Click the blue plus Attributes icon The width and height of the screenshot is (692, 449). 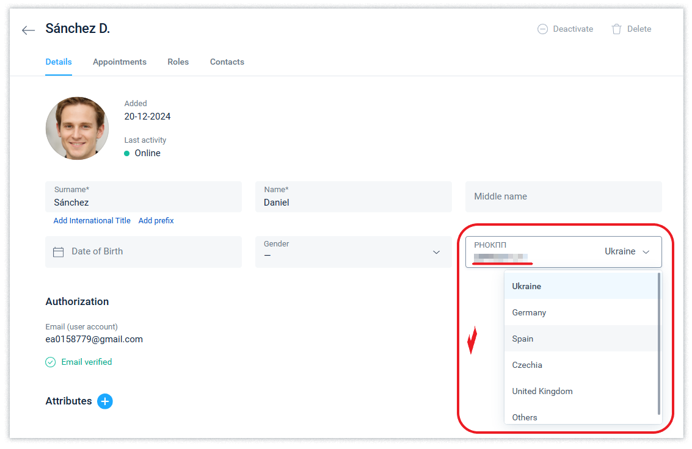105,401
